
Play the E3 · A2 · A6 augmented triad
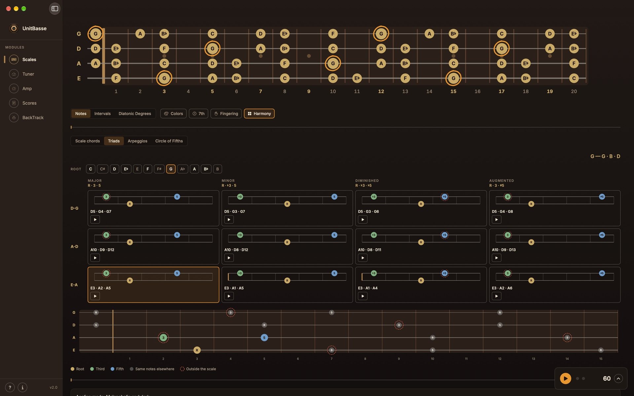496,296
